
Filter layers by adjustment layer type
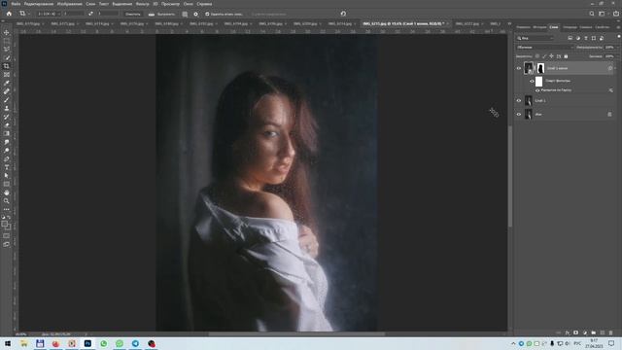point(578,38)
